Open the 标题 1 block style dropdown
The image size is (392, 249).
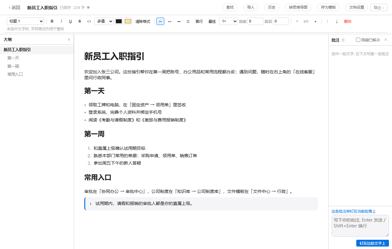click(25, 21)
